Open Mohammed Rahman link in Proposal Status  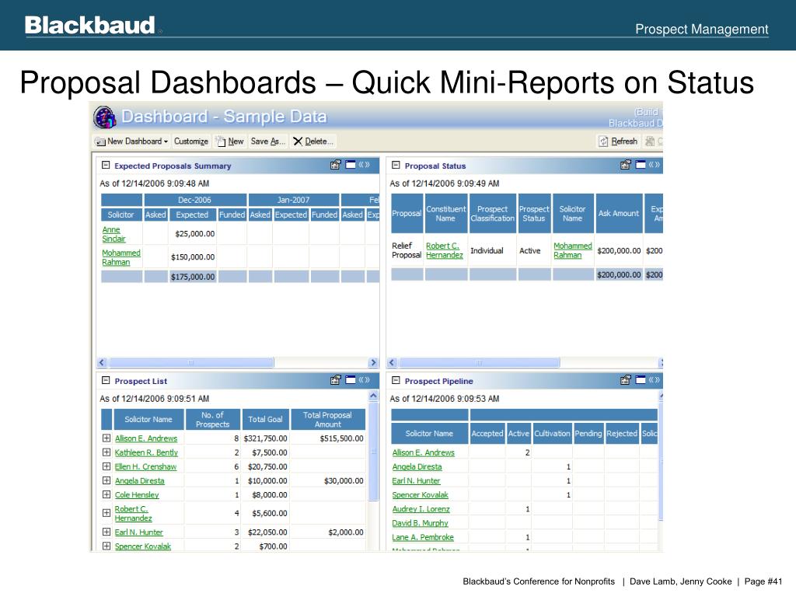(573, 250)
